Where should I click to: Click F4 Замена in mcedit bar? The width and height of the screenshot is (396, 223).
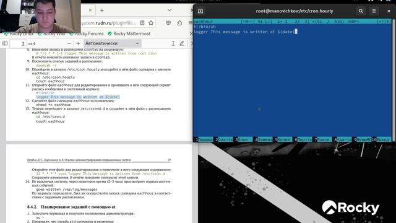point(264,139)
